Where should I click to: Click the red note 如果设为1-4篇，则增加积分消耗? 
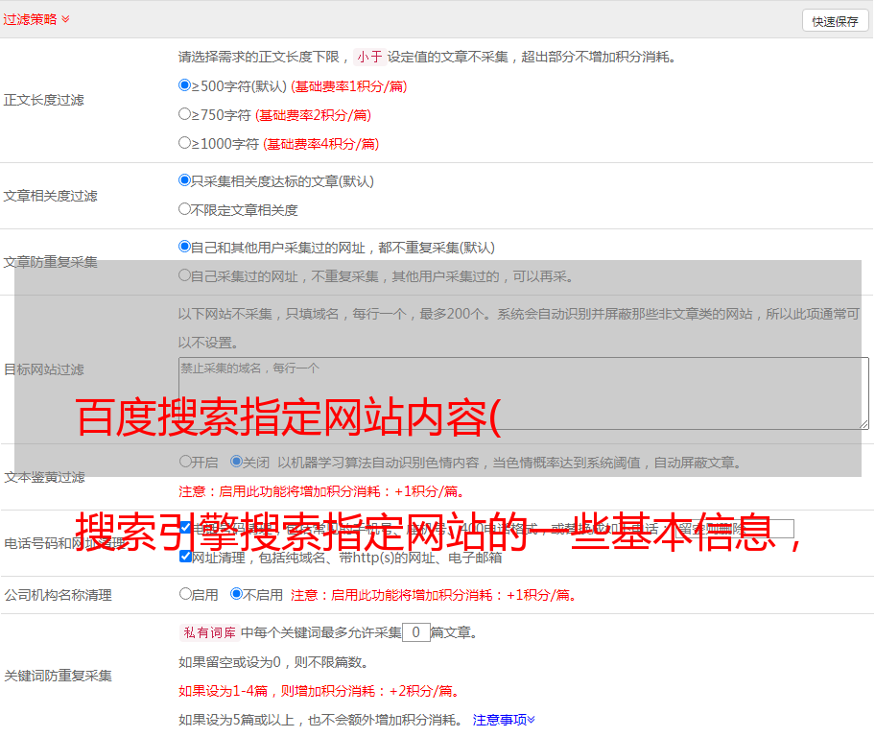pyautogui.click(x=320, y=691)
